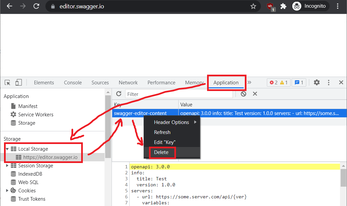Open hidden panels via the chevron
Image resolution: width=347 pixels, height=206 pixels.
click(x=249, y=82)
